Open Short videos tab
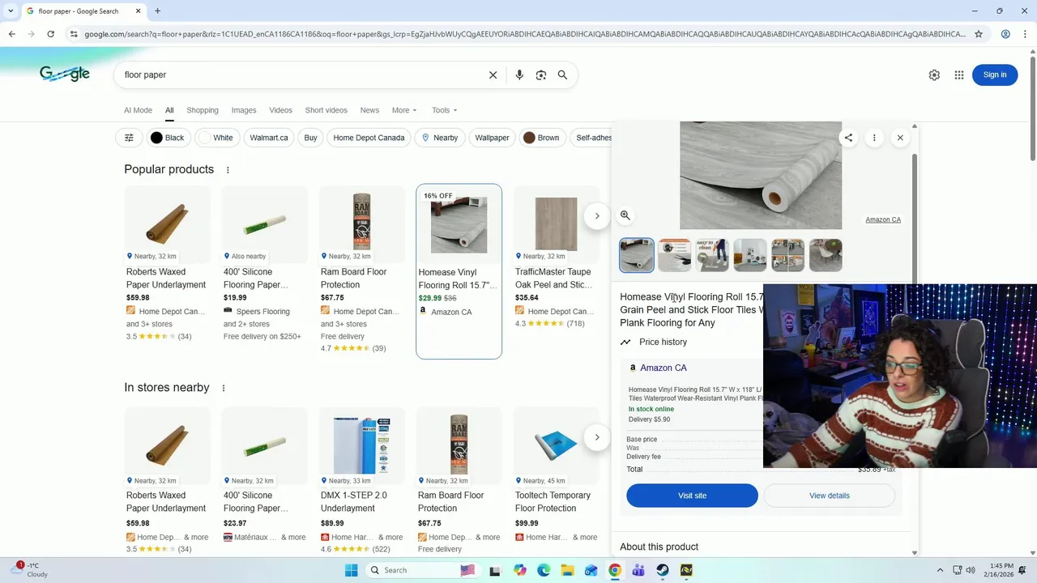 (x=326, y=110)
